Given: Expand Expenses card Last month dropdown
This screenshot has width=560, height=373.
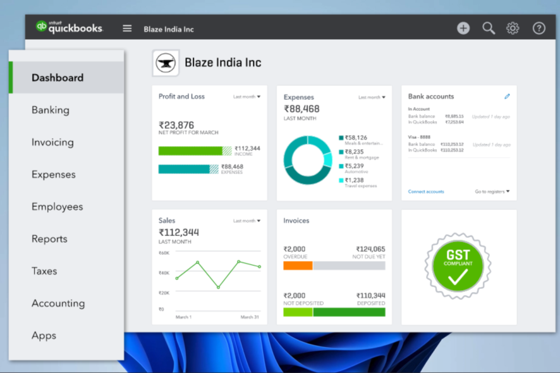Looking at the screenshot, I should [372, 97].
